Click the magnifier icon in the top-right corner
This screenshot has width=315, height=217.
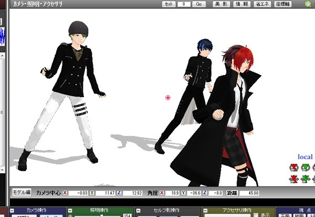(x=308, y=4)
